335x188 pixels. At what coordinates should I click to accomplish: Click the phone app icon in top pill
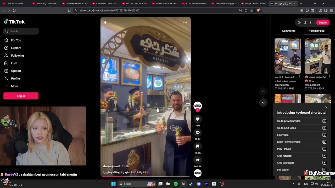pos(305,22)
